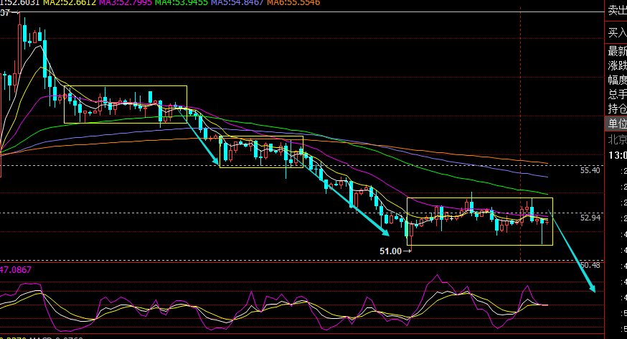Click the MA5:54.8467 indicator label
Screen dimensions: 627x339
coord(237,2)
